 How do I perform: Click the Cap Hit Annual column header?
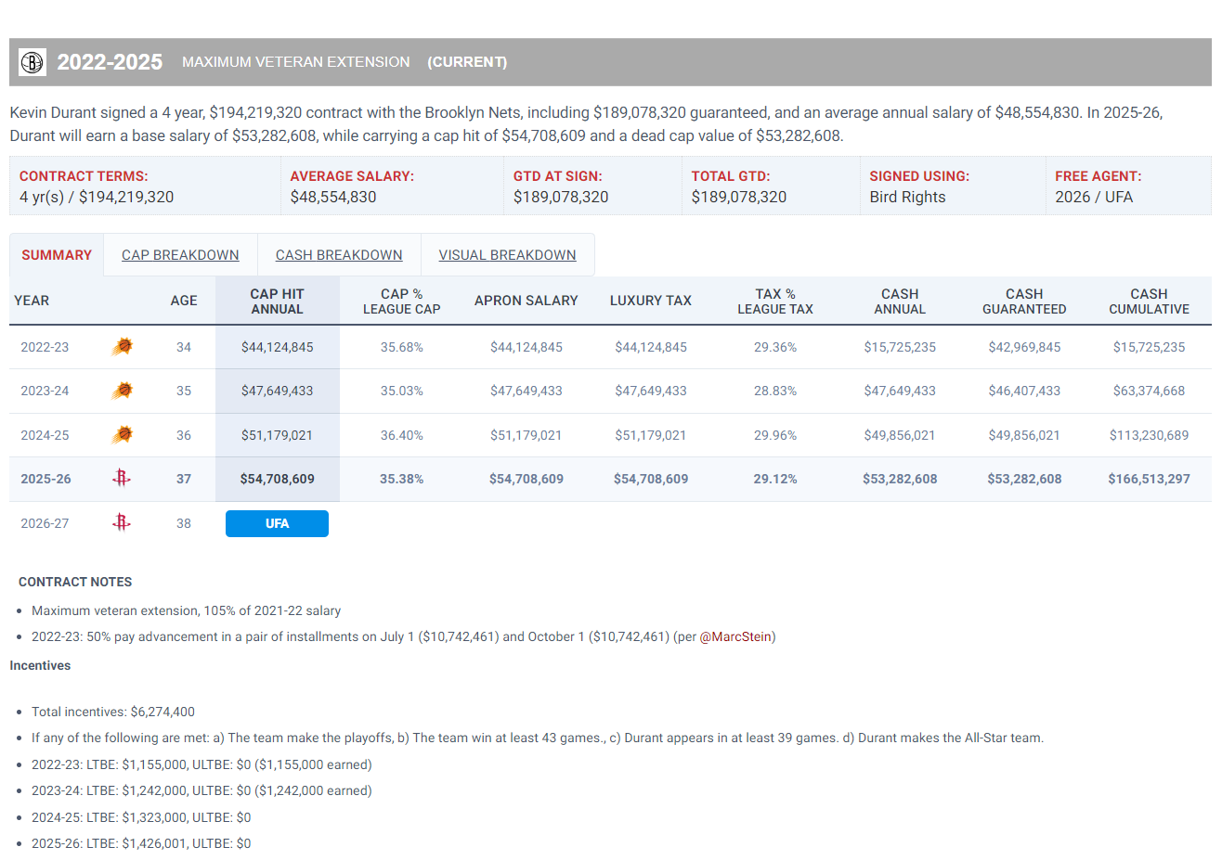pyautogui.click(x=277, y=302)
